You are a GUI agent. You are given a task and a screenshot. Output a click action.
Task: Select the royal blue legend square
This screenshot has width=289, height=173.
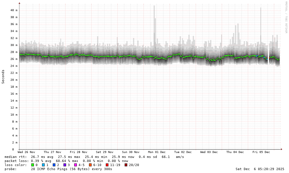54,165
